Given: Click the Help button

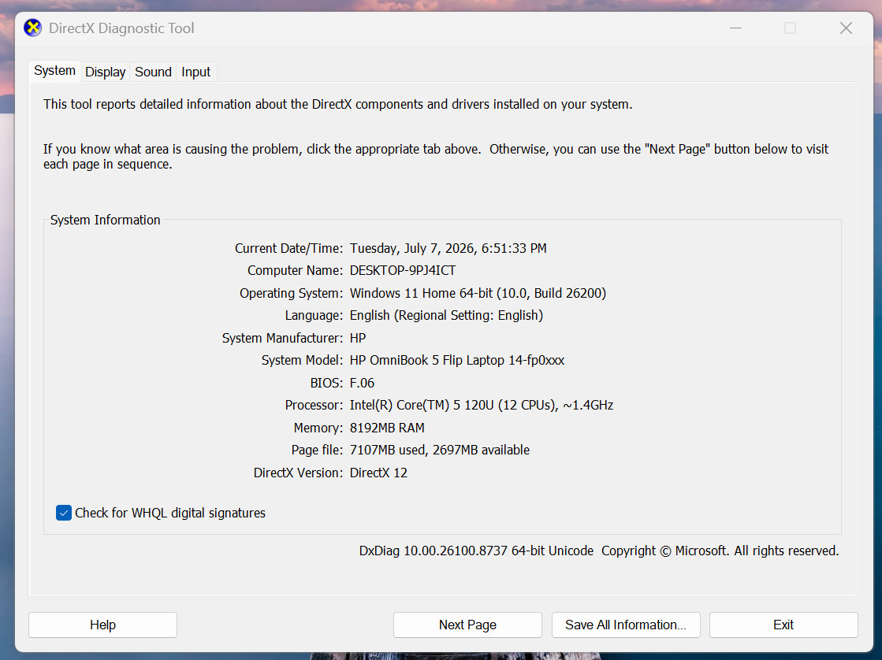Looking at the screenshot, I should pos(103,625).
